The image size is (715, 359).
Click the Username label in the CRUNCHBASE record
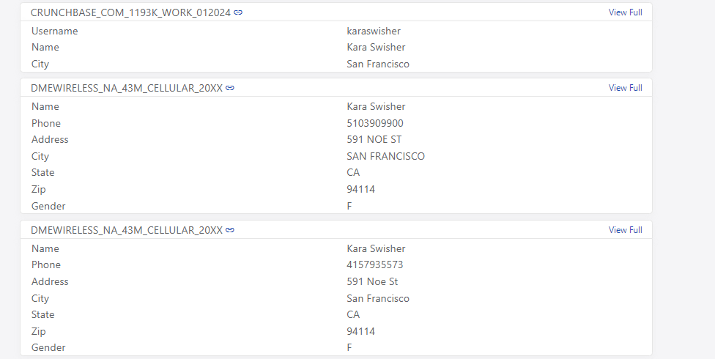pos(54,31)
